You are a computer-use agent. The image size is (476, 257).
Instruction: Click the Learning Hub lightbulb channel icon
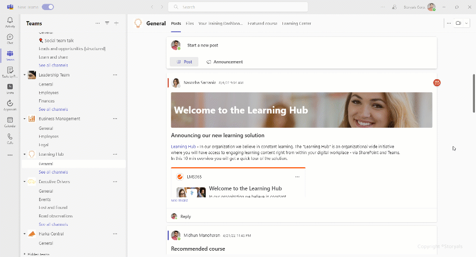138,23
